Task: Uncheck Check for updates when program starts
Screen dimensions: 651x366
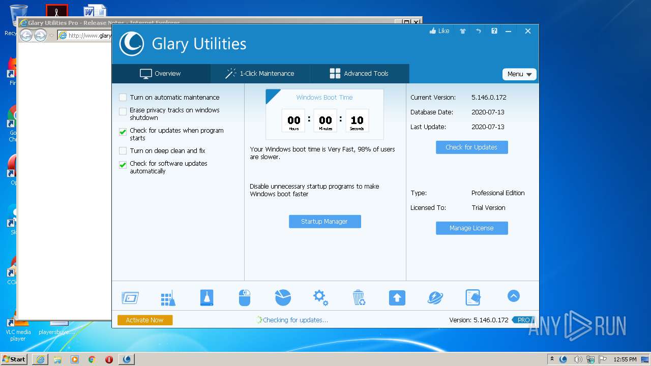Action: point(123,132)
